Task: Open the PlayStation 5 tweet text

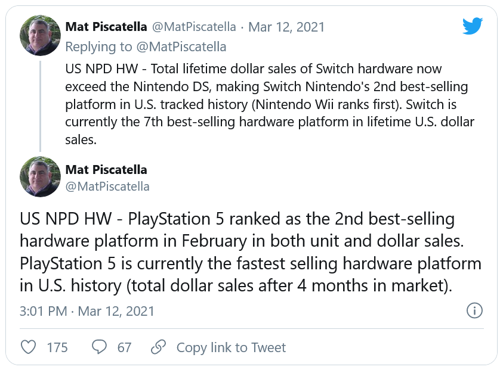Action: pyautogui.click(x=251, y=252)
